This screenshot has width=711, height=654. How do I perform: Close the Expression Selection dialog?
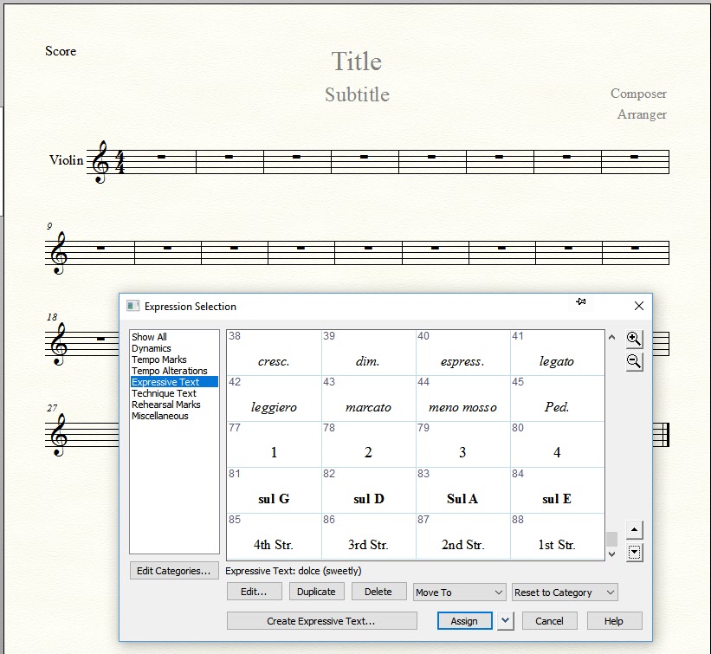(639, 306)
